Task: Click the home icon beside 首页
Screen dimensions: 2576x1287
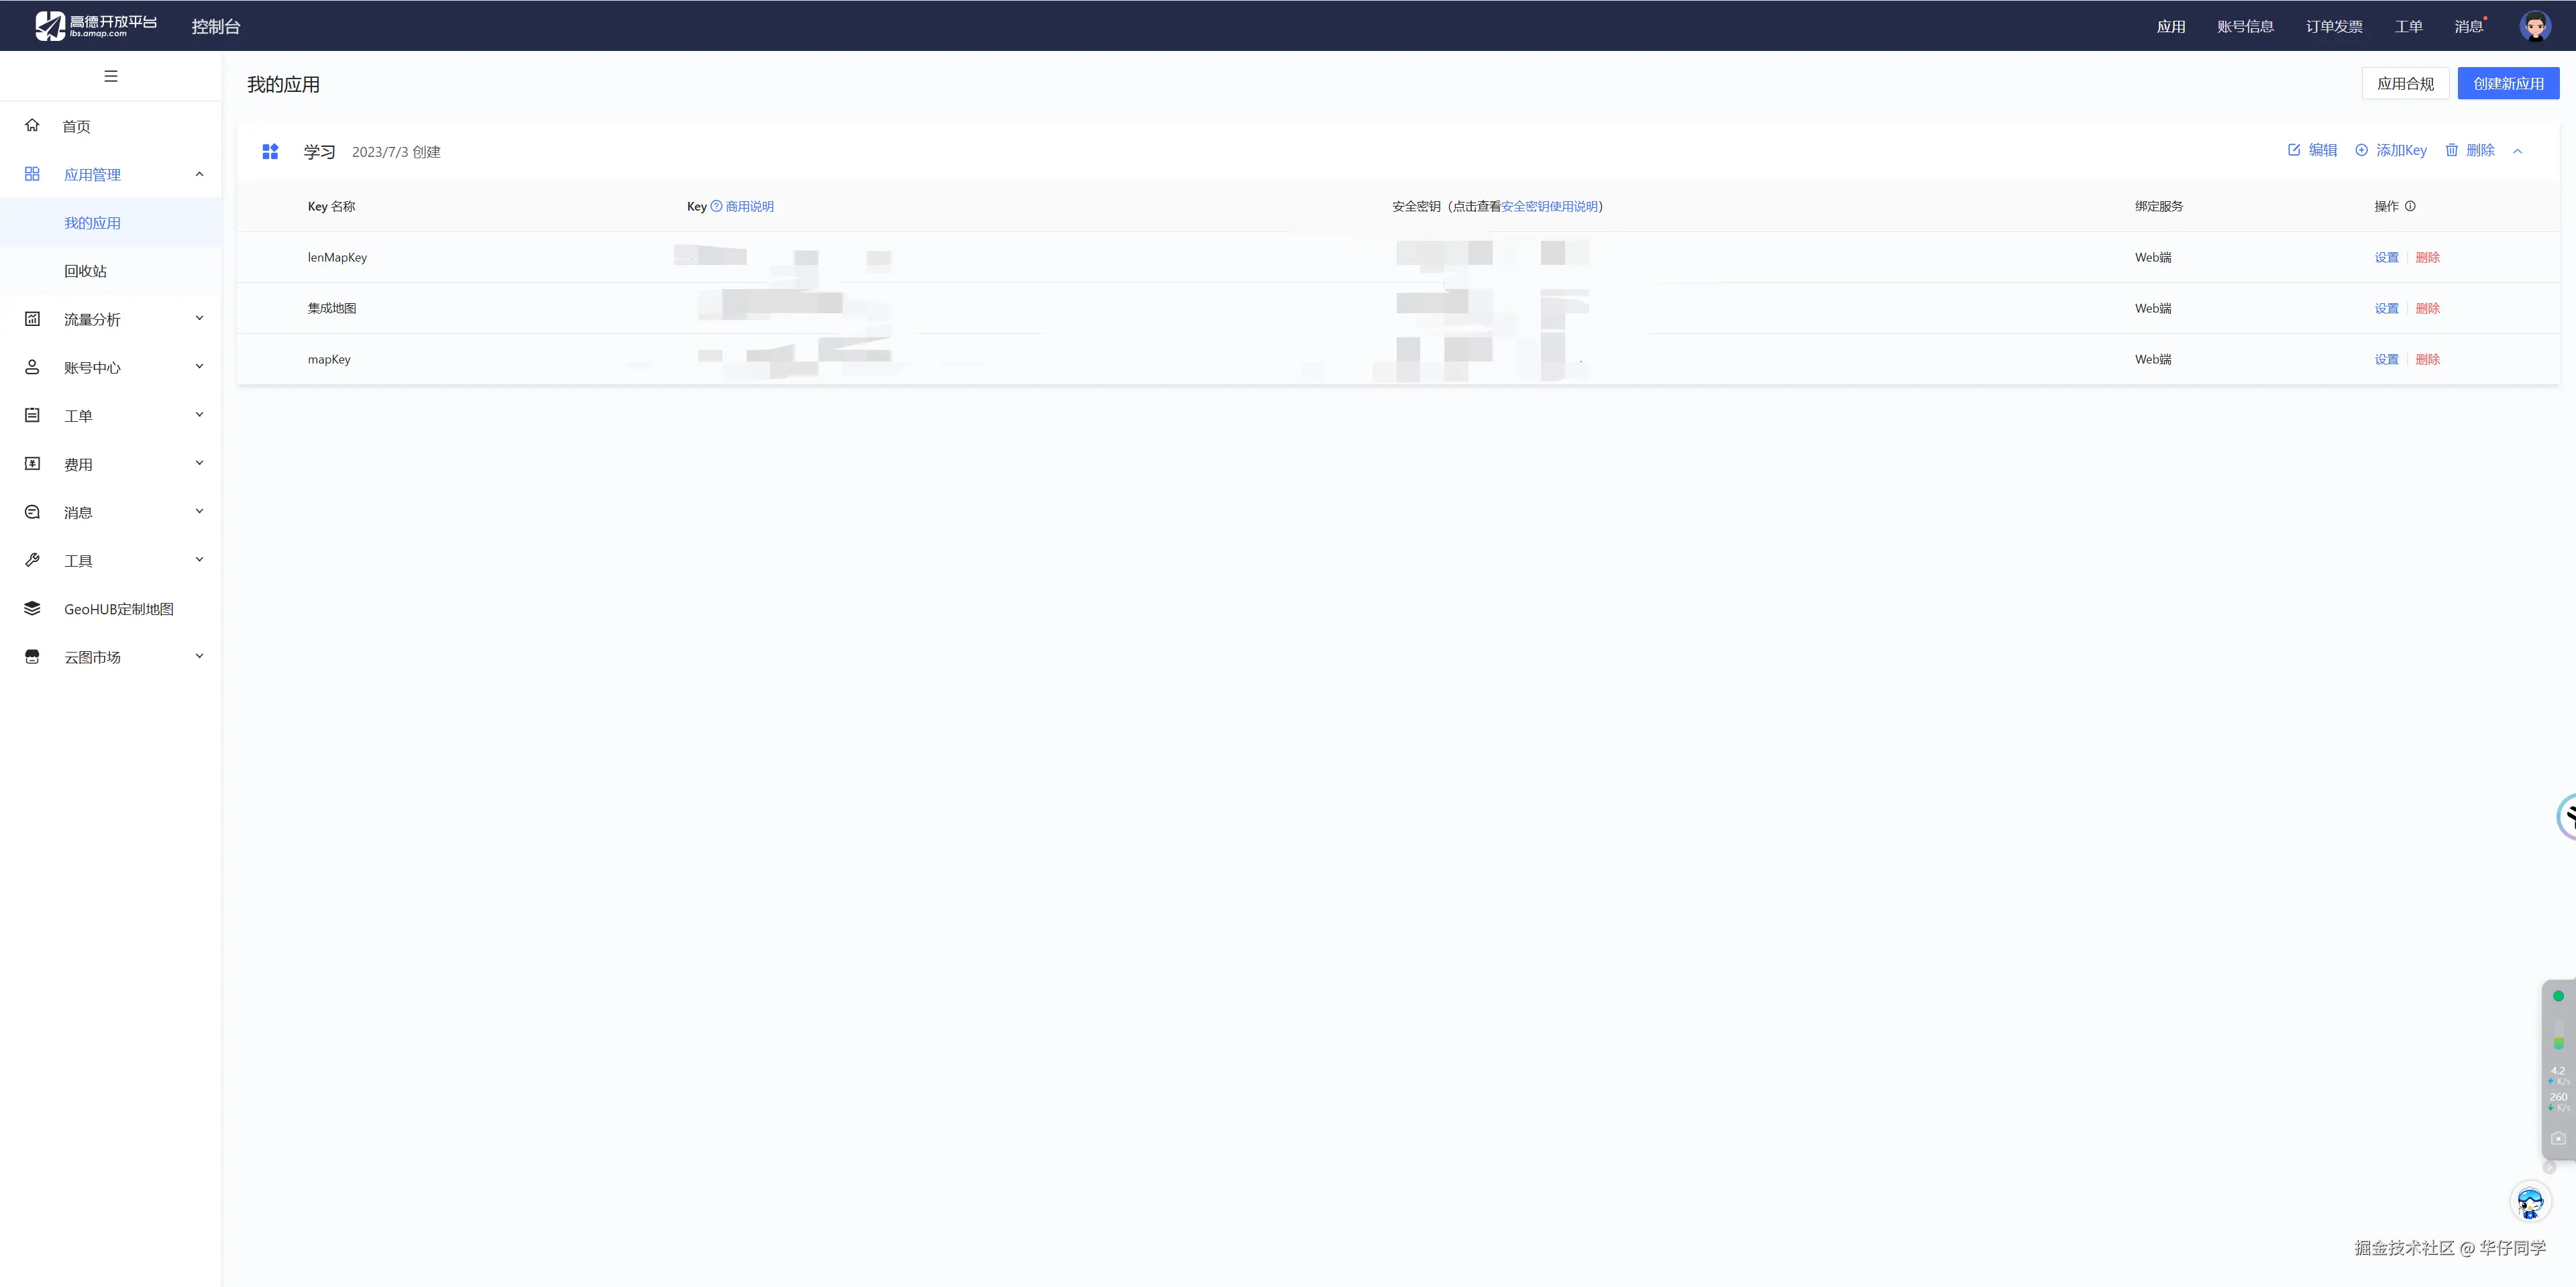Action: coord(32,125)
